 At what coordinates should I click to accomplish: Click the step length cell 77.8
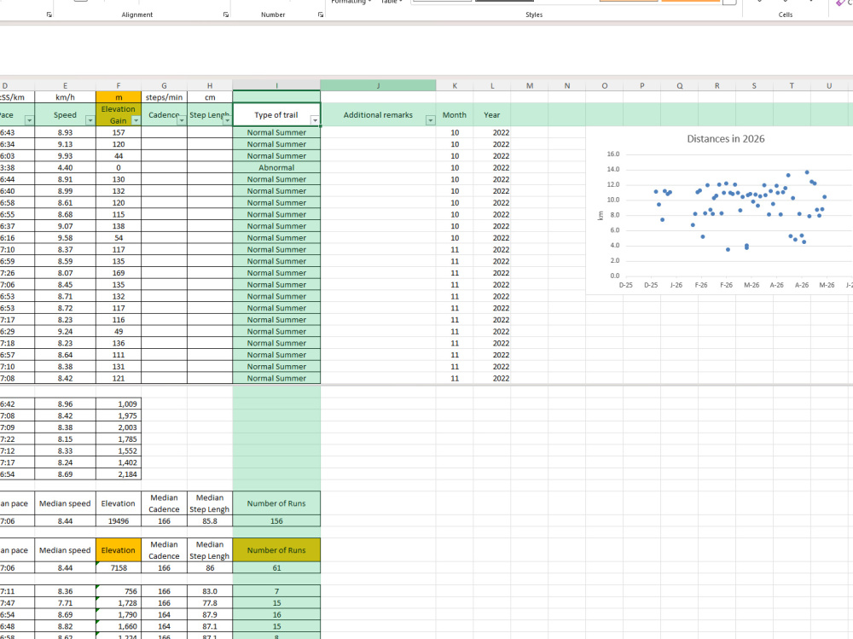pos(210,602)
